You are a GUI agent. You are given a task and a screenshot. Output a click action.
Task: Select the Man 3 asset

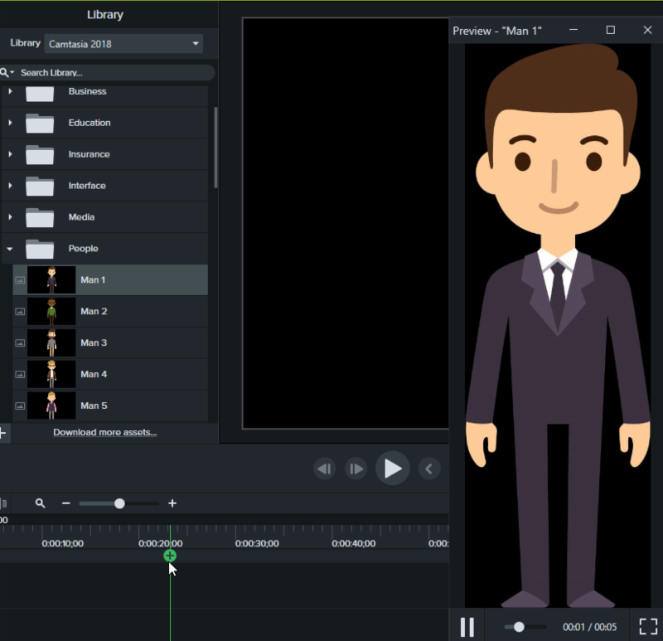click(94, 342)
